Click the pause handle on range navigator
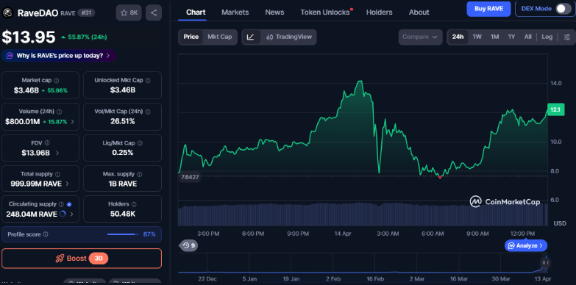The height and width of the screenshot is (285, 576). tap(546, 262)
